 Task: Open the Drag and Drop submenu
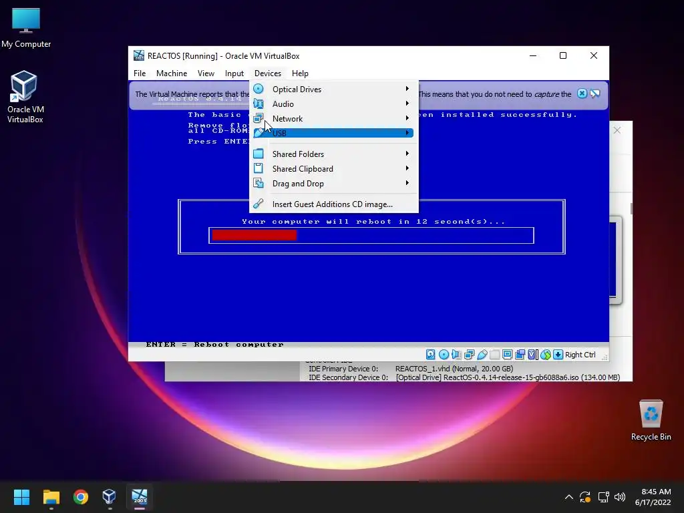tap(333, 184)
